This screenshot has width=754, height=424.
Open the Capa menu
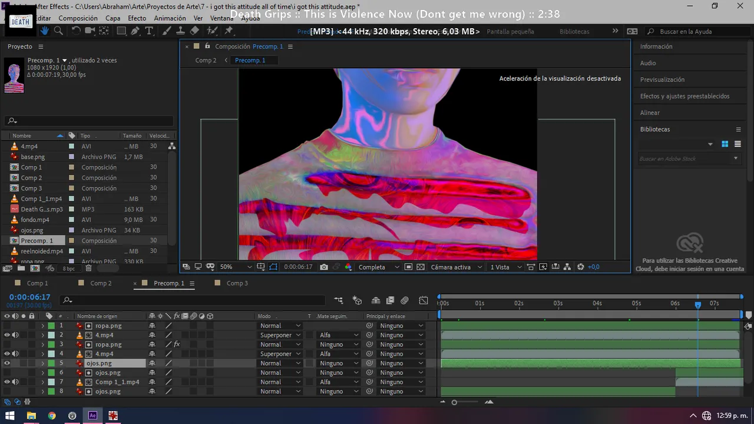click(x=113, y=18)
